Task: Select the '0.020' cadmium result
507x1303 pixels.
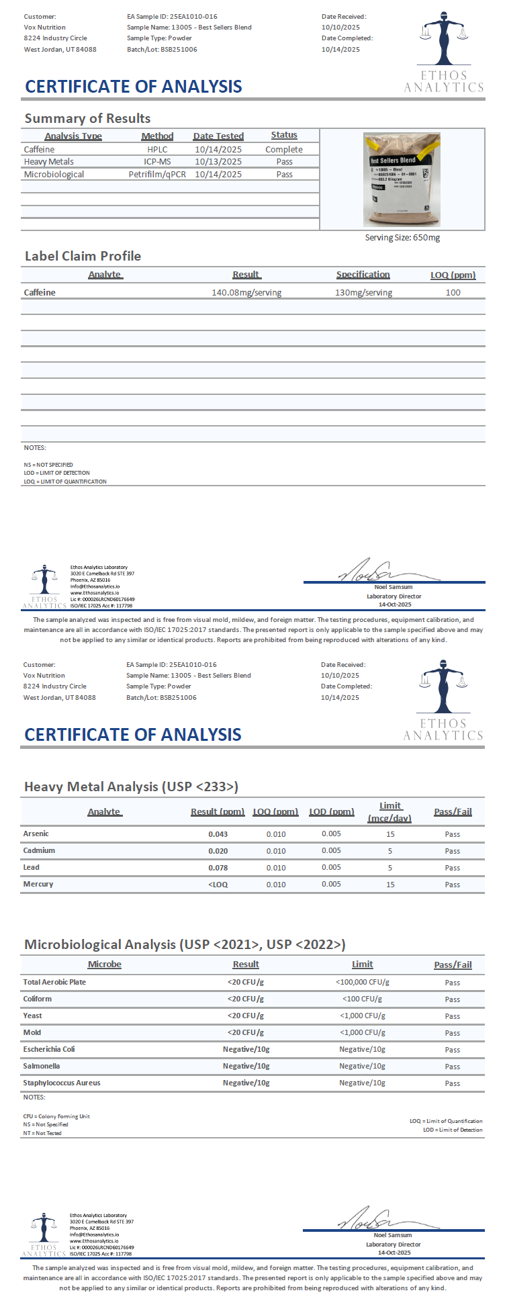Action: click(x=218, y=851)
